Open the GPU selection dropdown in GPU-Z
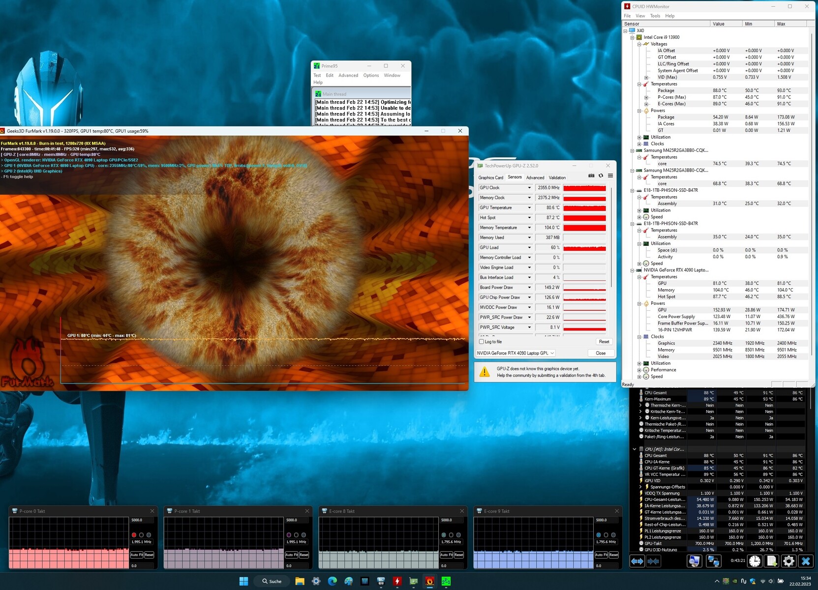Viewport: 818px width, 590px height. click(515, 353)
